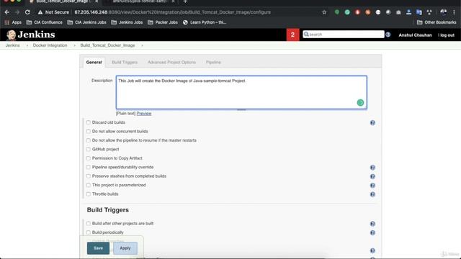
Task: Open help for Preserve stashes from completed builds
Action: tap(372, 176)
